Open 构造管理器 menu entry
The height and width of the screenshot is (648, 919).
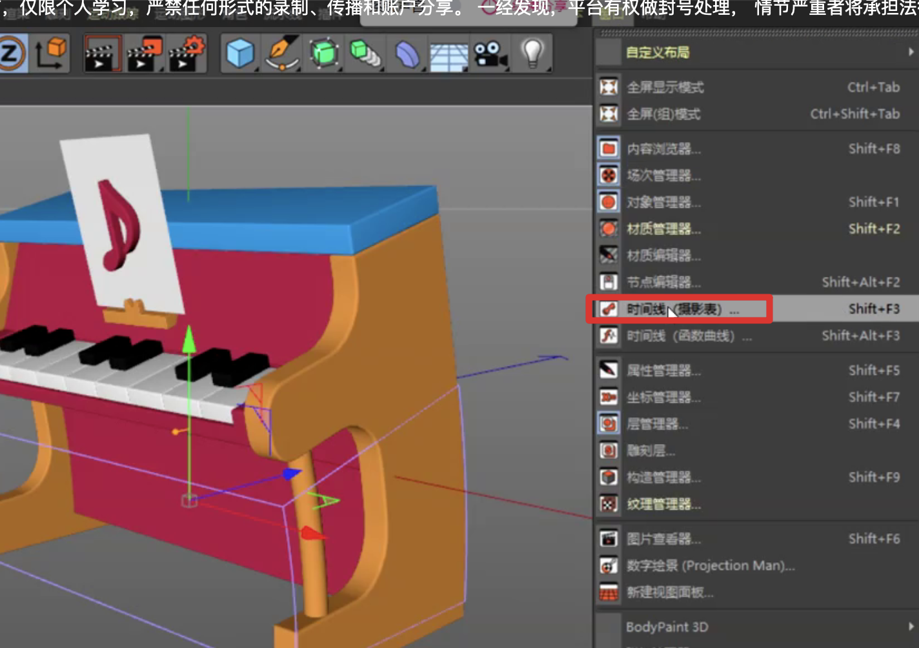click(756, 478)
